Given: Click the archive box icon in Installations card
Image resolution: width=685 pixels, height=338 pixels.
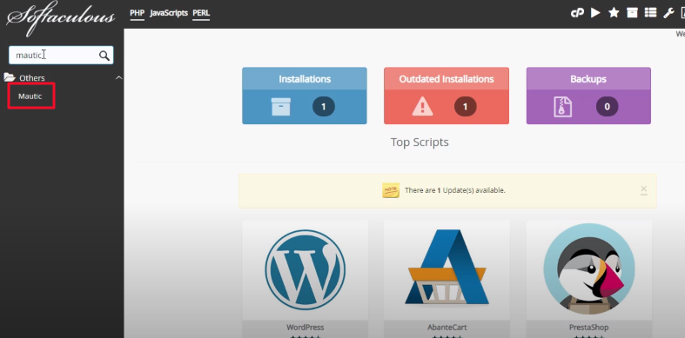Looking at the screenshot, I should click(280, 106).
